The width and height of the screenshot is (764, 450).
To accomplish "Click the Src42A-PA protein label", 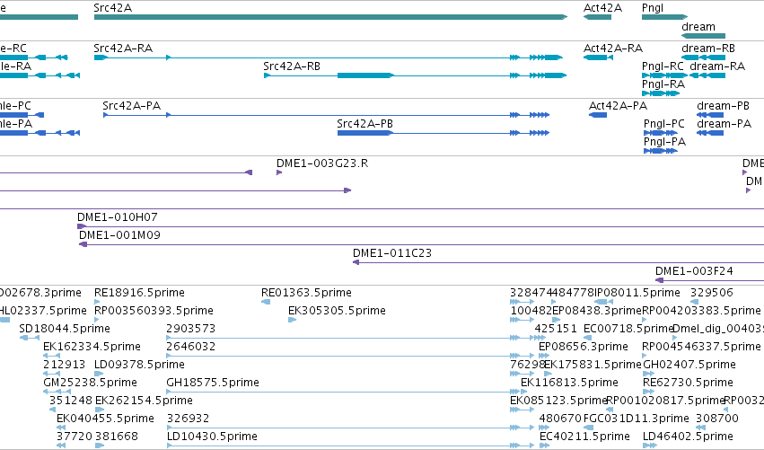I will [132, 106].
